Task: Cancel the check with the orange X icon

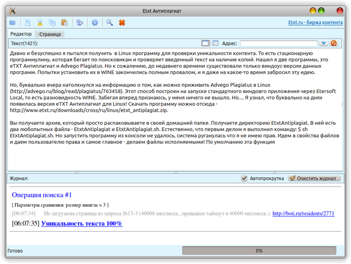Action: 122,22
